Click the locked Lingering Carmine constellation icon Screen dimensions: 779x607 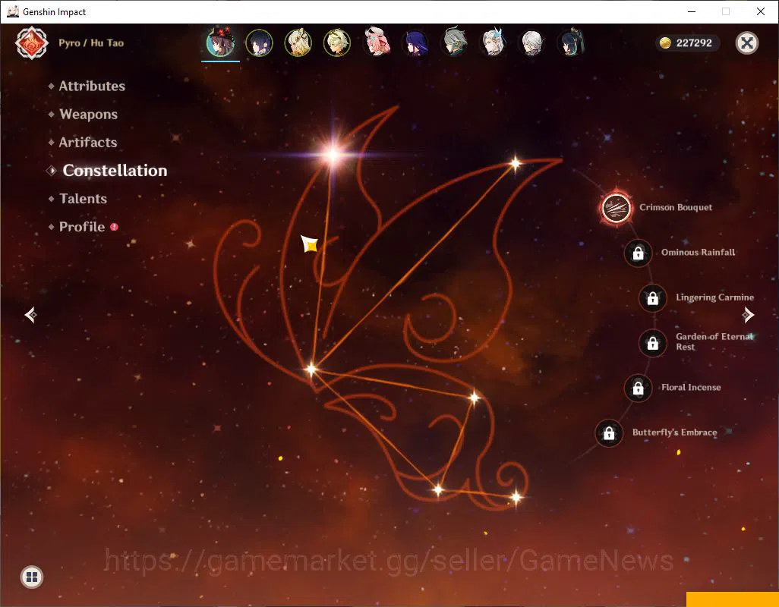coord(652,297)
